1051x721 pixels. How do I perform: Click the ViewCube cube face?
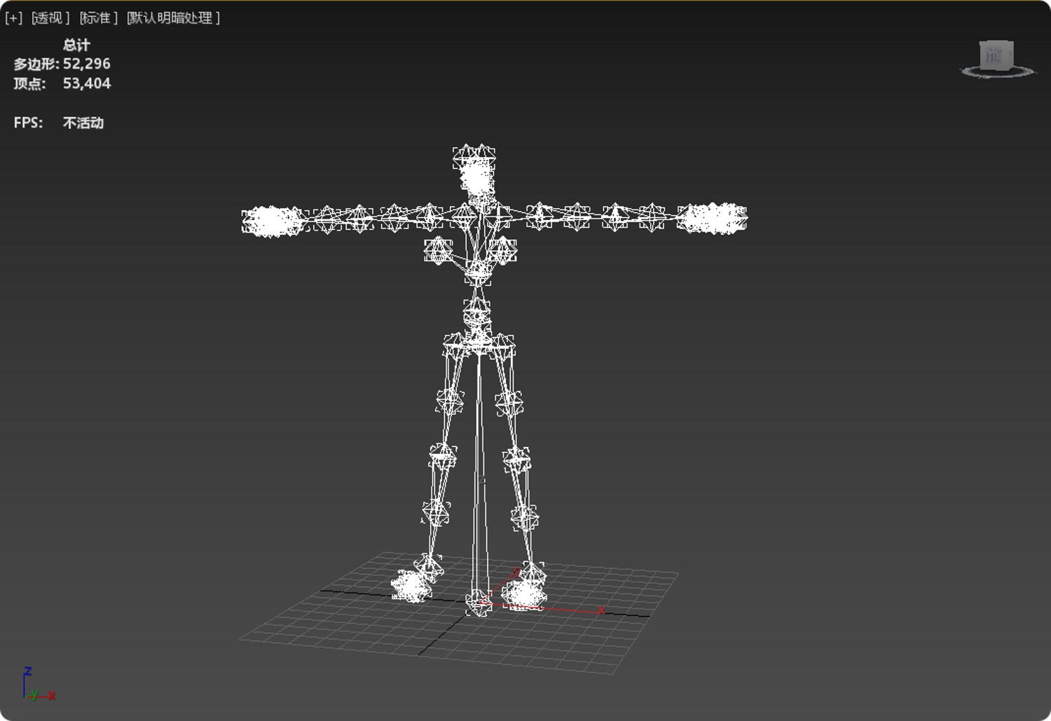[x=996, y=55]
